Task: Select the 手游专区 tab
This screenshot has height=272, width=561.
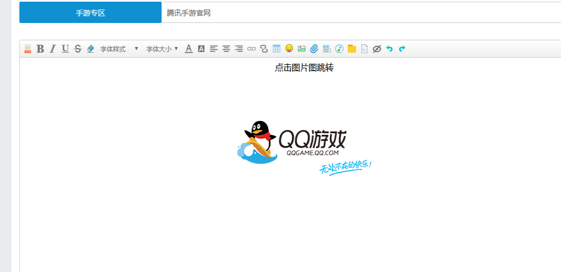Action: pos(90,13)
